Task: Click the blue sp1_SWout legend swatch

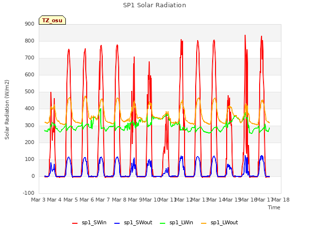Action: [117, 223]
